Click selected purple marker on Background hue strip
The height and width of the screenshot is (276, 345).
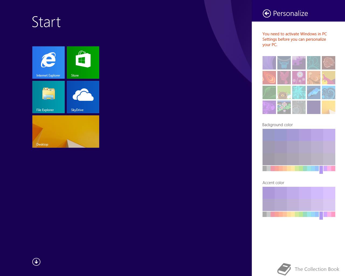coord(321,170)
